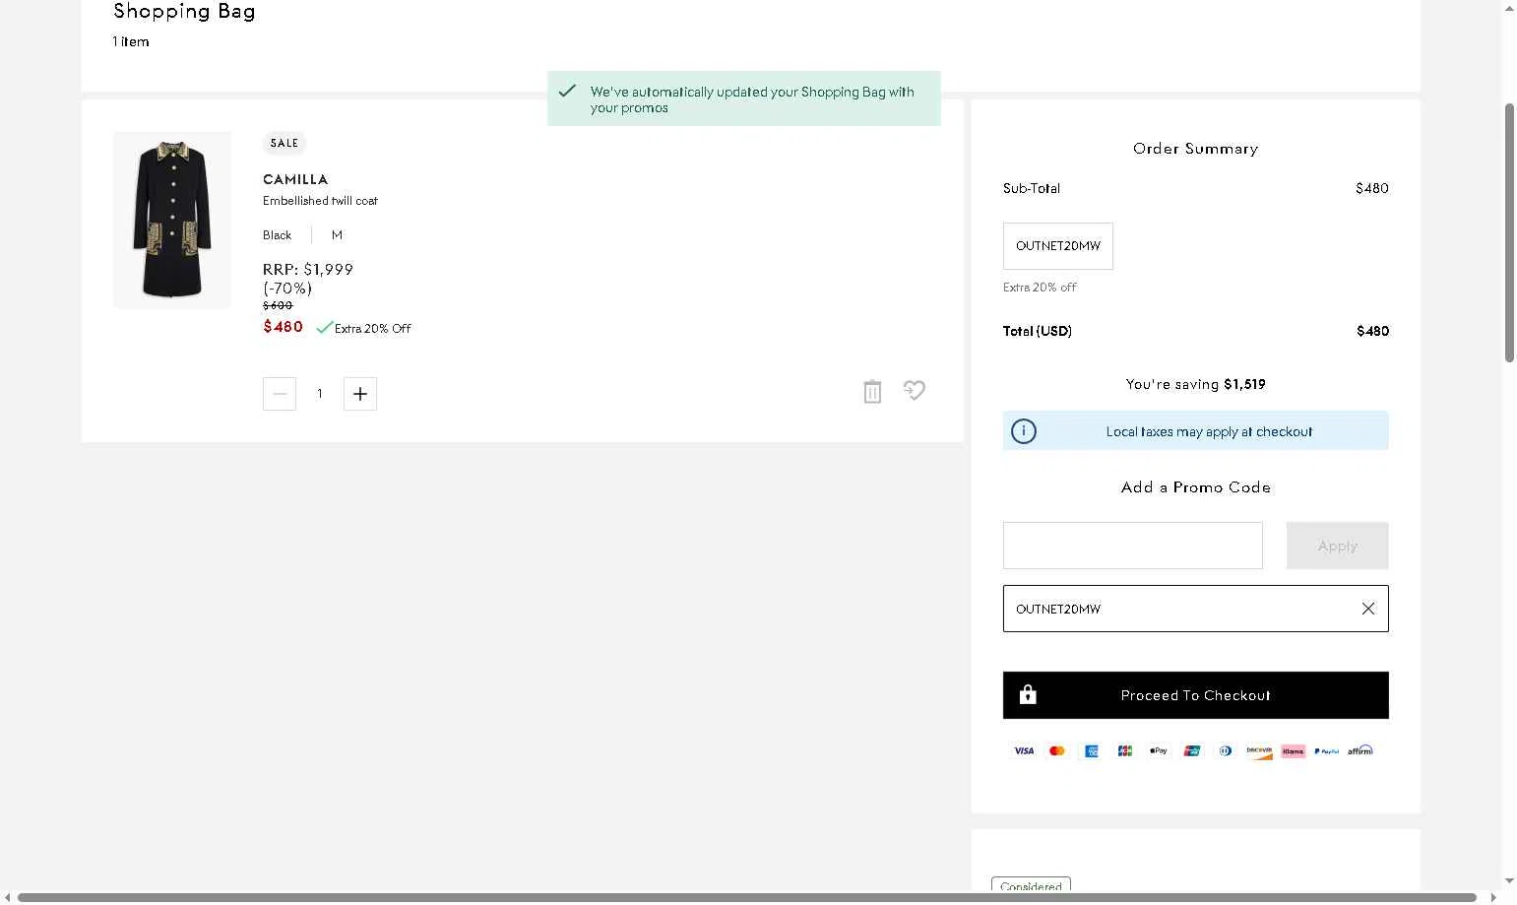Click the OUTNET20MW badge in Order Summary
This screenshot has height=905, width=1517.
coord(1058,246)
